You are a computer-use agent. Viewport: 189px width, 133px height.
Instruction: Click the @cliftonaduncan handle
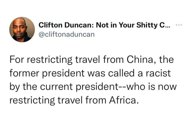(66, 35)
